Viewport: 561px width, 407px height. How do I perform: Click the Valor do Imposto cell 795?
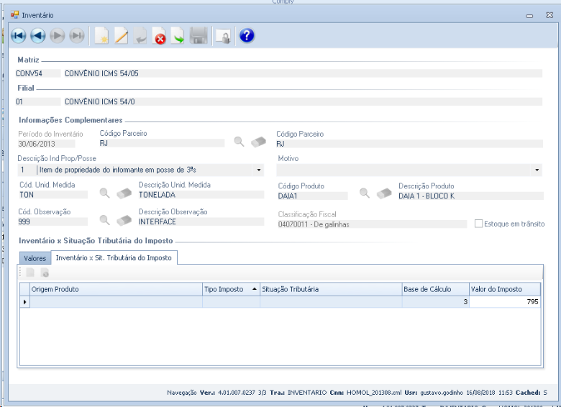point(505,302)
